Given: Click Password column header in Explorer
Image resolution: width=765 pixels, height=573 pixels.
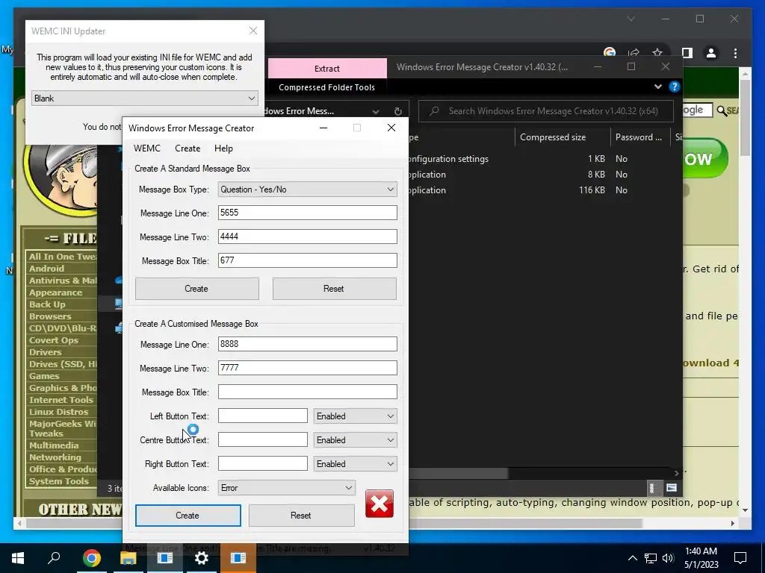Looking at the screenshot, I should click(x=639, y=137).
